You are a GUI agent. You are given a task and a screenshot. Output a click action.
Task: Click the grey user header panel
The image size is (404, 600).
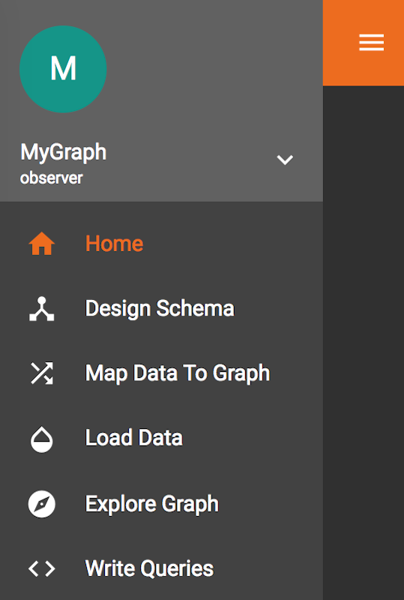tap(161, 100)
